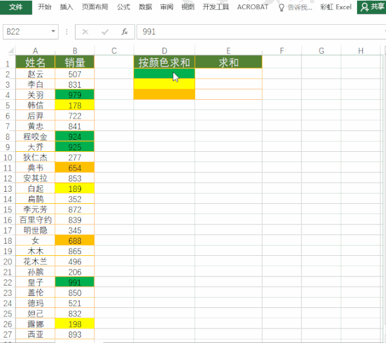This screenshot has height=343, width=386.
Task: Expand the Name Box dropdown arrow
Action: [x=53, y=31]
